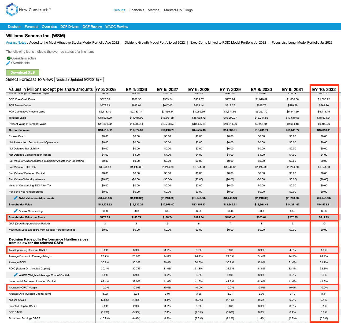Click the 62.4% incremental return cell
The height and width of the screenshot is (323, 341).
105,281
